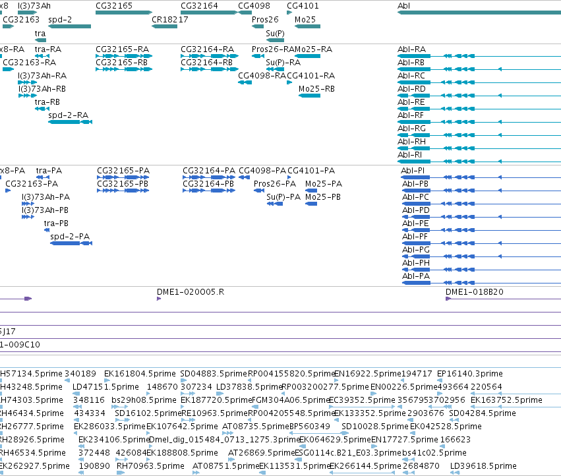Select transcript label CG32164-RB

tap(206, 62)
